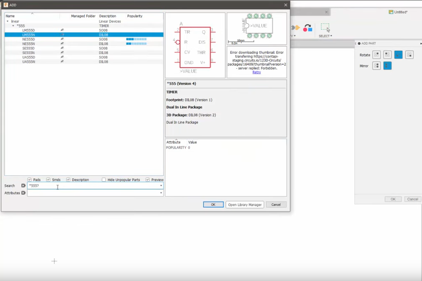Image resolution: width=422 pixels, height=281 pixels.
Task: Click the Name column header
Action: coord(11,16)
